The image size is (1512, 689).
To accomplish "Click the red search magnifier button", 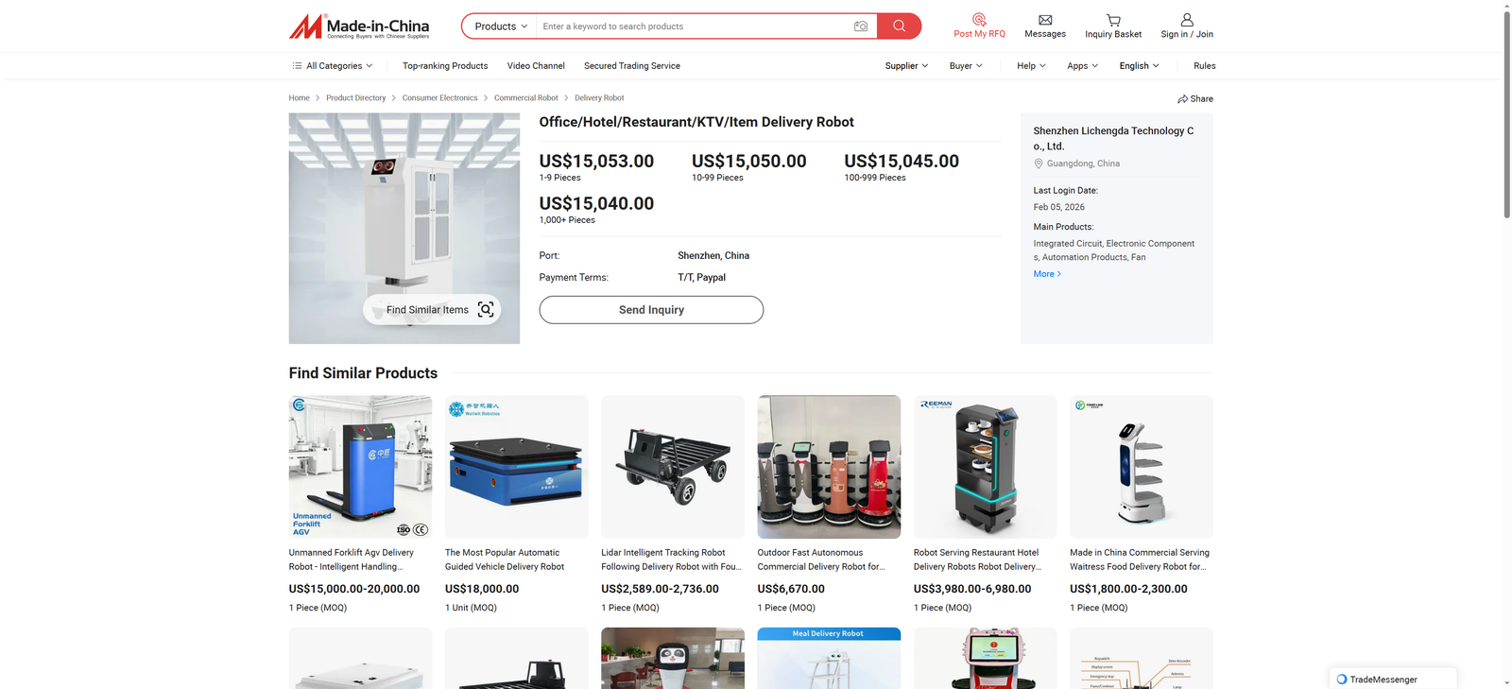I will click(899, 26).
